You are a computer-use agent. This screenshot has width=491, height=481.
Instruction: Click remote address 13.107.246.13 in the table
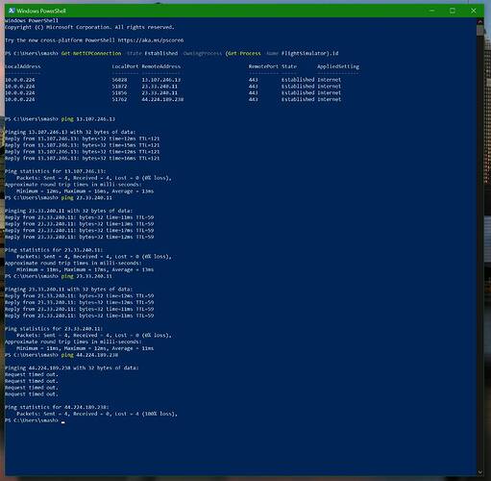pos(161,80)
